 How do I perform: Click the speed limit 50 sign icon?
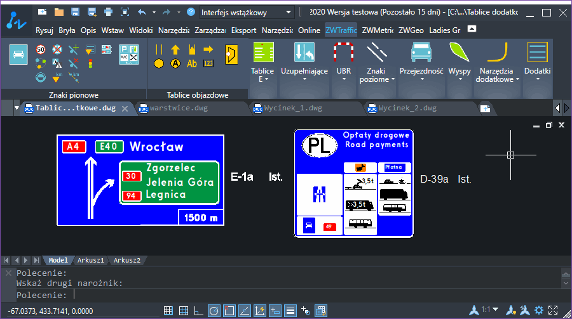coord(41,49)
